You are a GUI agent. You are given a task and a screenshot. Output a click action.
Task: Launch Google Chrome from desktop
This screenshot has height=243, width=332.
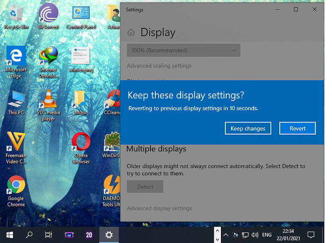point(16,191)
